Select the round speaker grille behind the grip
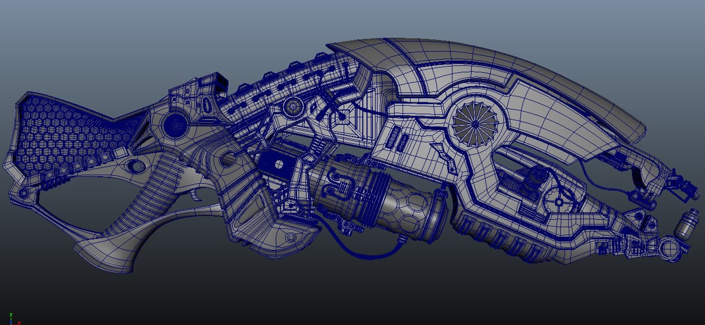Image resolution: width=705 pixels, height=325 pixels. (177, 125)
